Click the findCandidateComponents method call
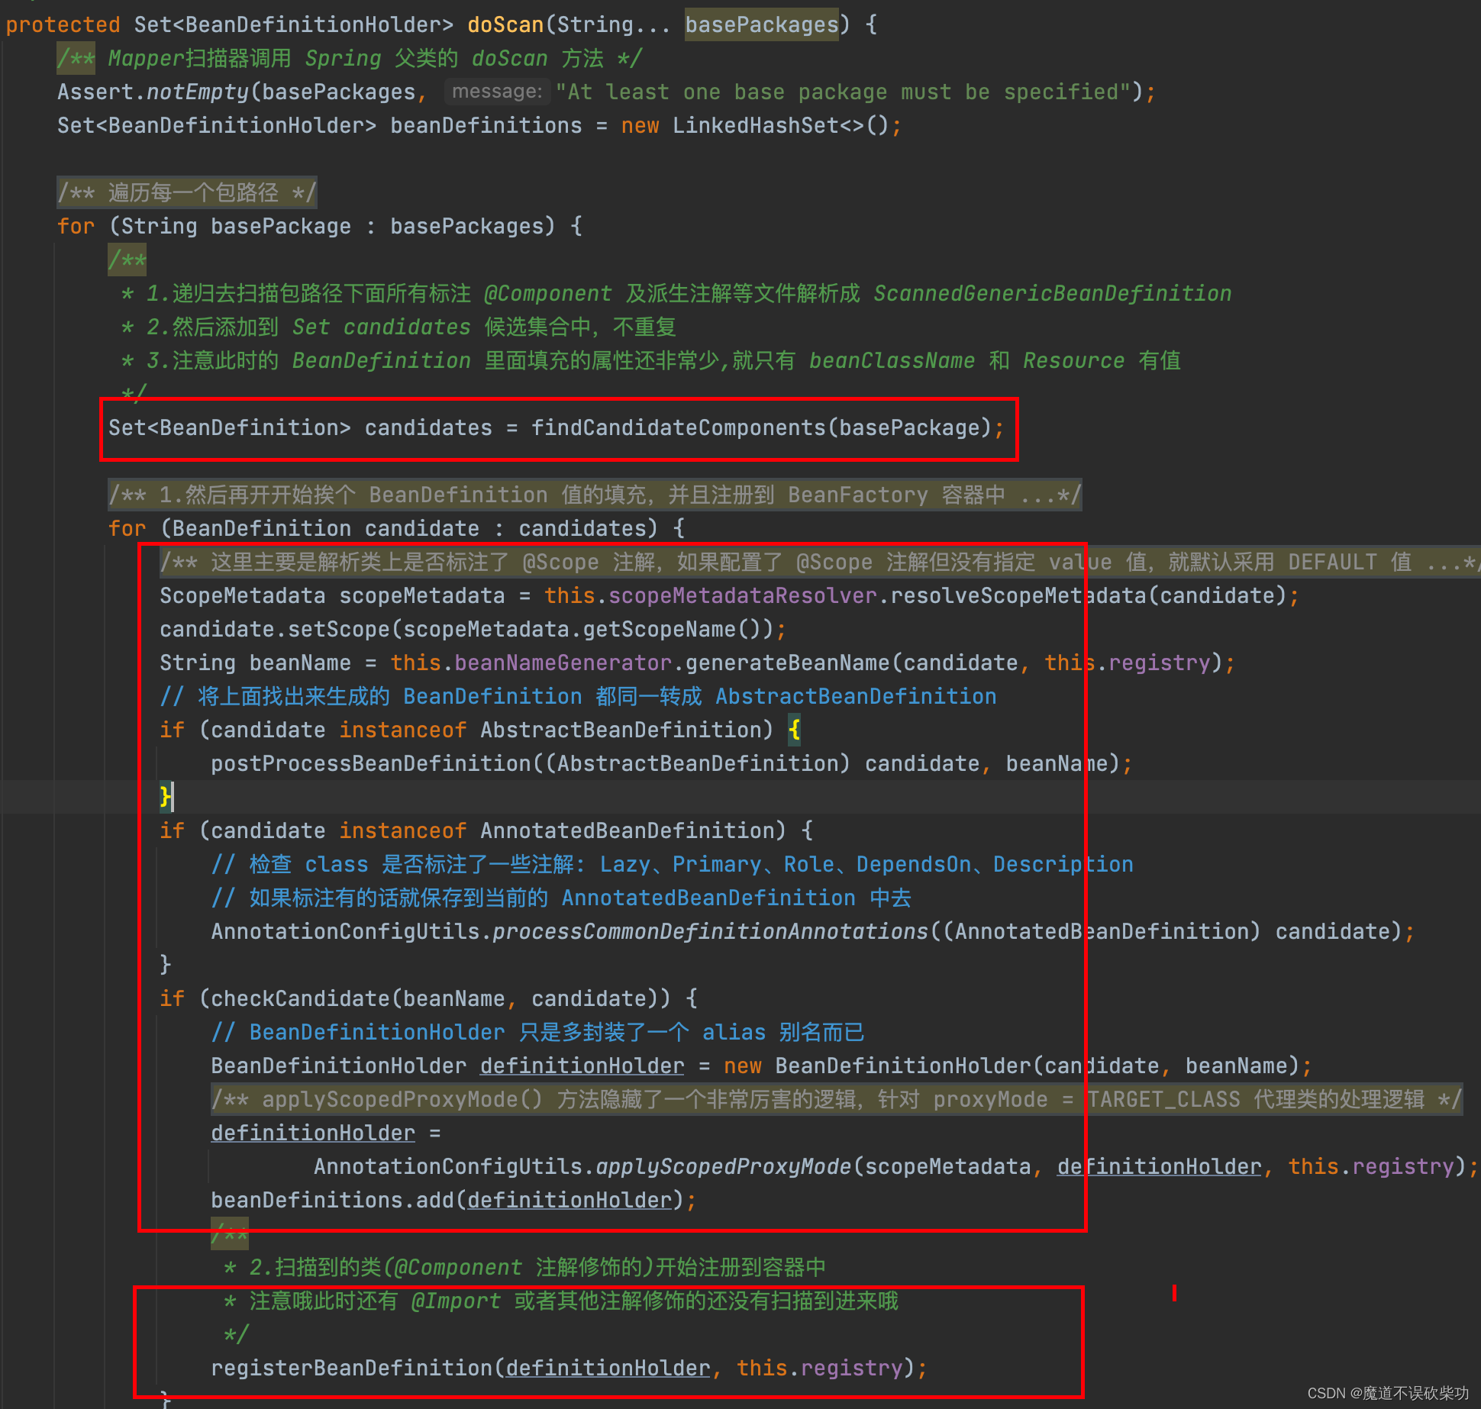Viewport: 1481px width, 1409px height. 679,427
